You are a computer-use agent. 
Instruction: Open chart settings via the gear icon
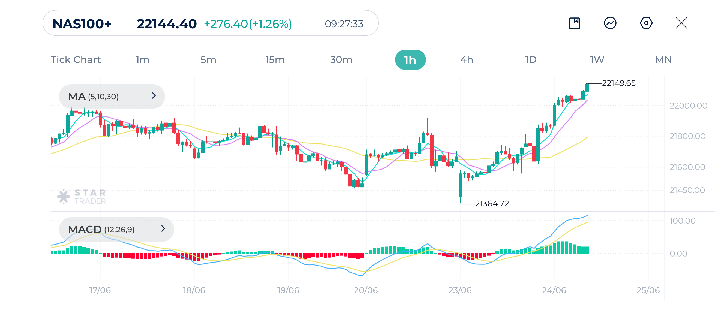(646, 24)
